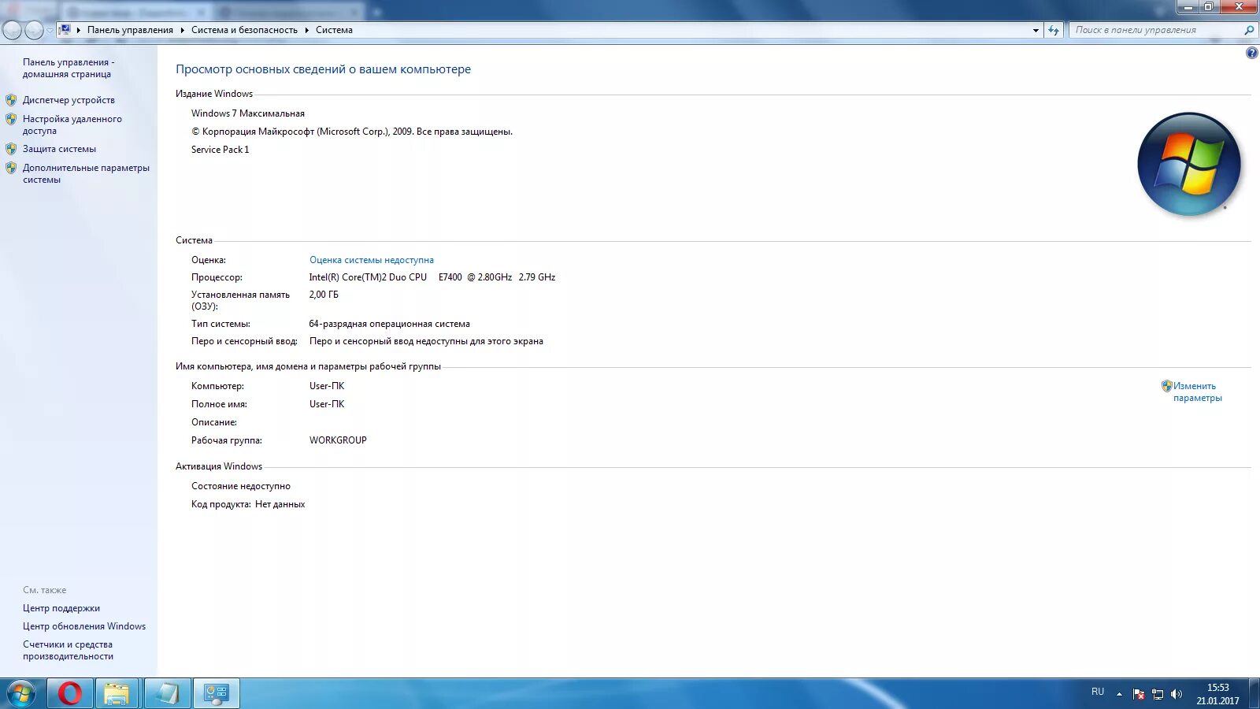Open Система и безопасность breadcrumb
This screenshot has height=709, width=1260.
pyautogui.click(x=244, y=30)
